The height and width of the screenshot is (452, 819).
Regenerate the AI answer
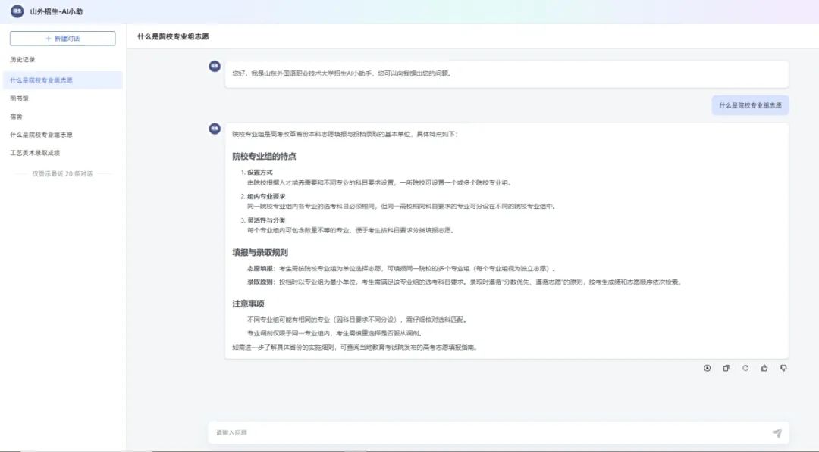pyautogui.click(x=745, y=368)
